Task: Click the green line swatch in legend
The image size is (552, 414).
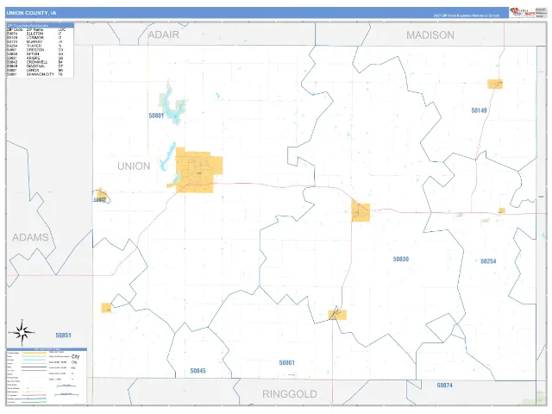Action: pos(34,402)
